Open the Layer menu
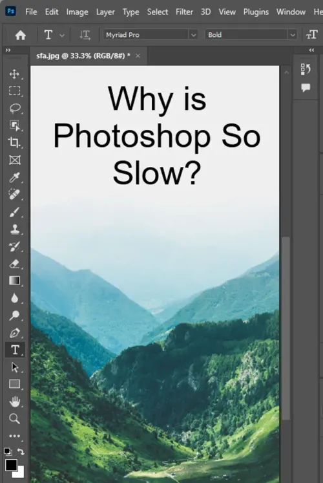This screenshot has width=323, height=483. [105, 12]
